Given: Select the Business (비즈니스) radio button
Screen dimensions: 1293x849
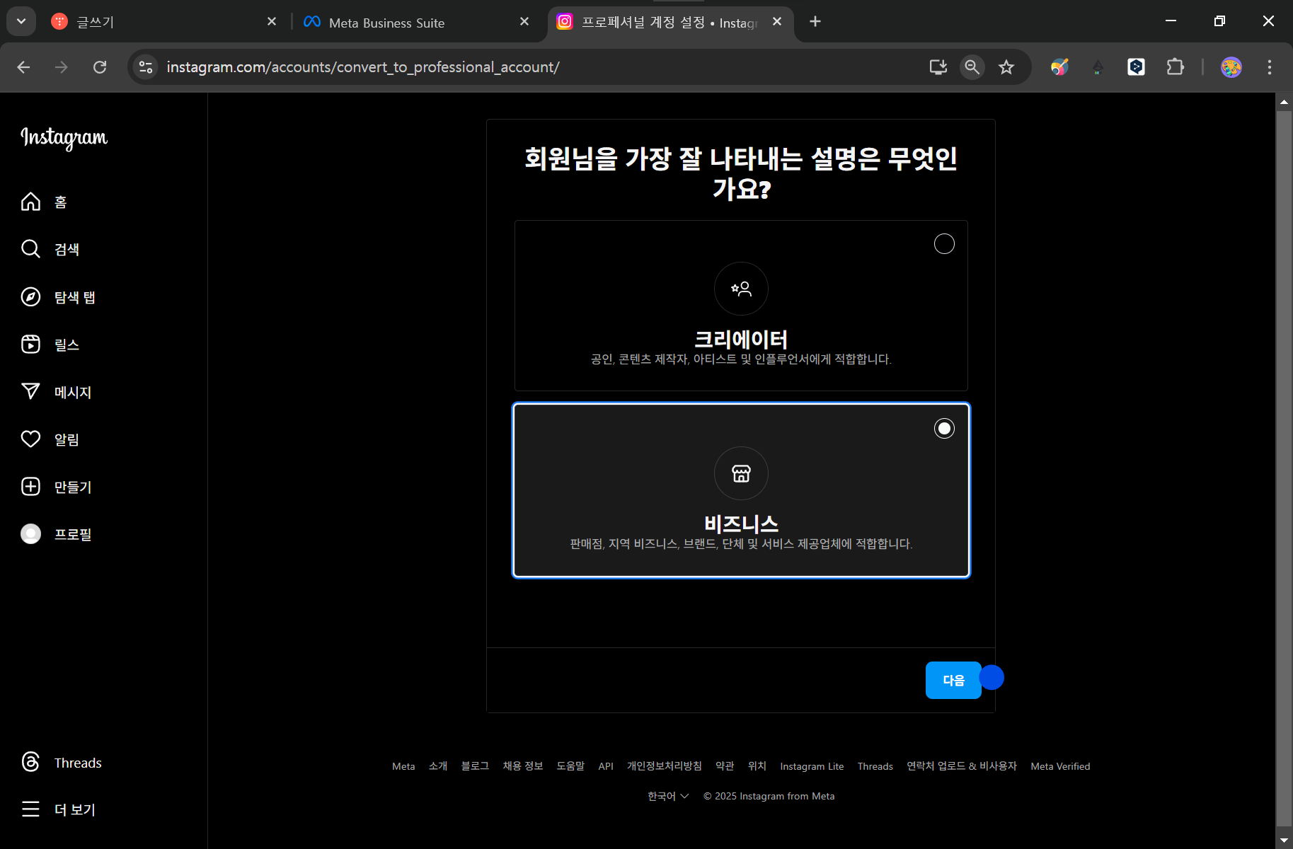Looking at the screenshot, I should coord(944,429).
